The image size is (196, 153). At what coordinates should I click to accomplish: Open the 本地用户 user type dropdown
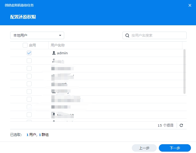pyautogui.click(x=37, y=35)
